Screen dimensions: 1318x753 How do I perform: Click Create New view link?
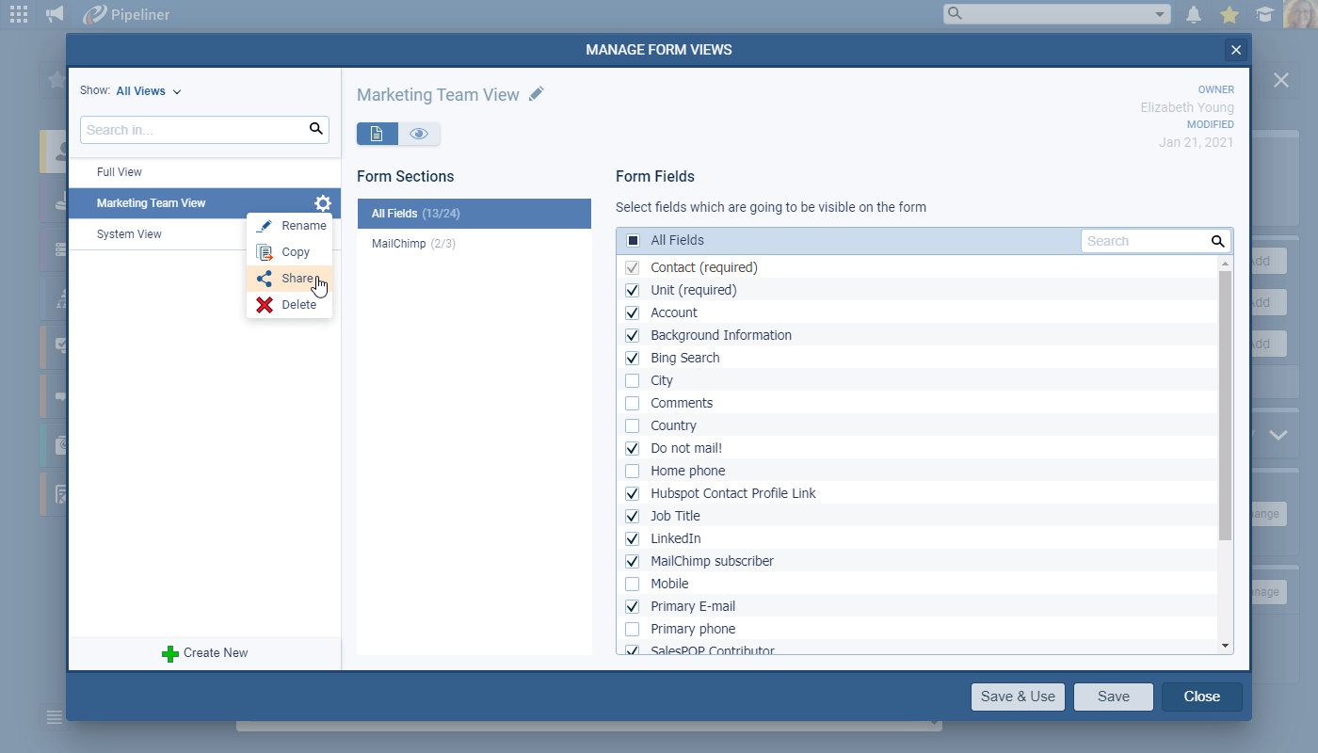[205, 653]
